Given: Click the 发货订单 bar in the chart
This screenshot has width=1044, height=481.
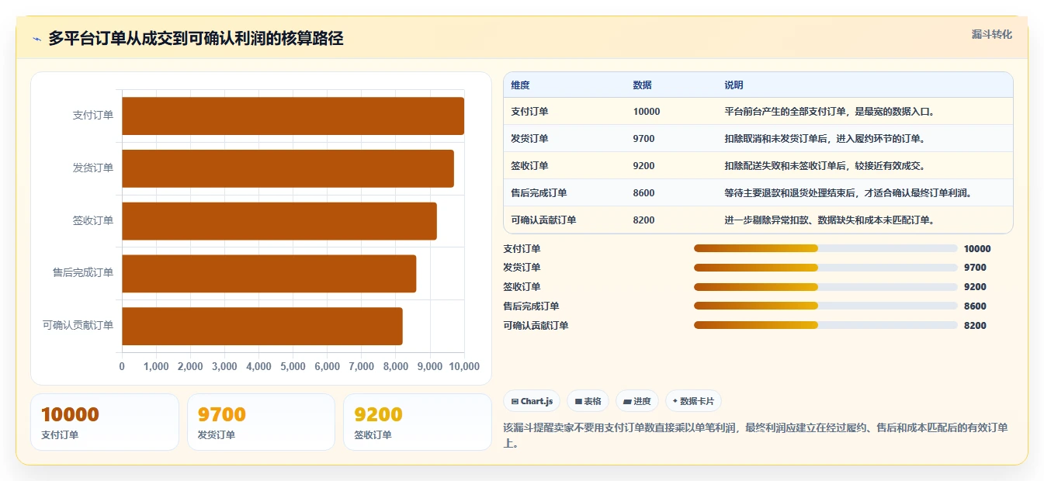Looking at the screenshot, I should [x=288, y=168].
